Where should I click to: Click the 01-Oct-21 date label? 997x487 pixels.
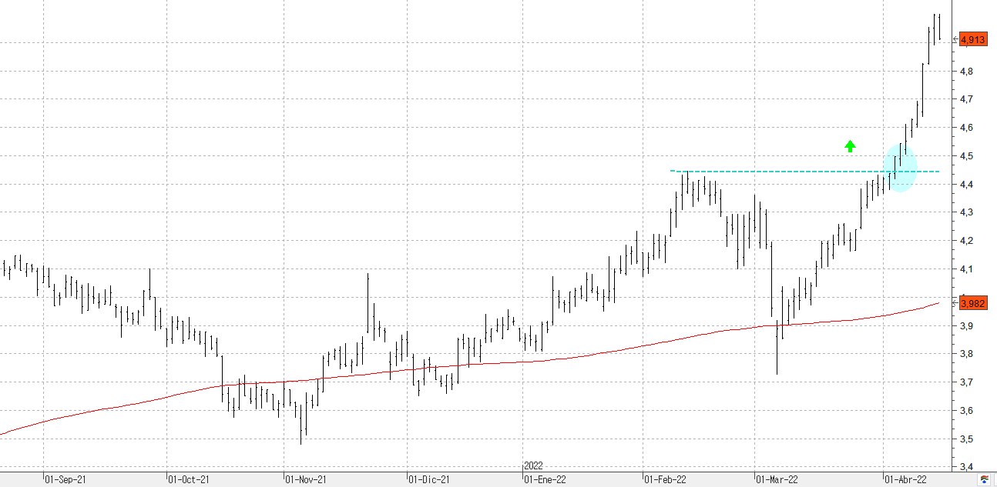(x=189, y=479)
